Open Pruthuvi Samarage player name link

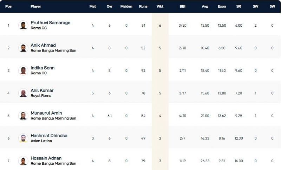(50, 23)
